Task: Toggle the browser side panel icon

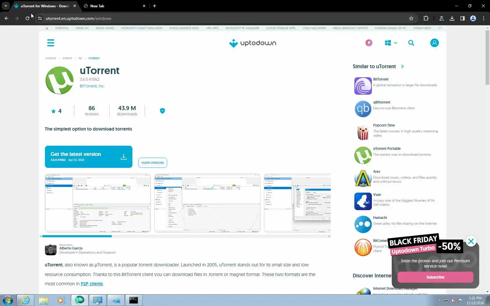Action: click(463, 18)
